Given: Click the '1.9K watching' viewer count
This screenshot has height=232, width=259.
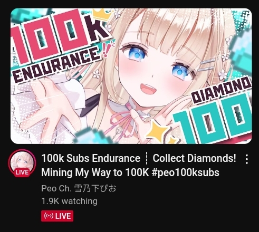Looking at the screenshot, I should tap(69, 201).
